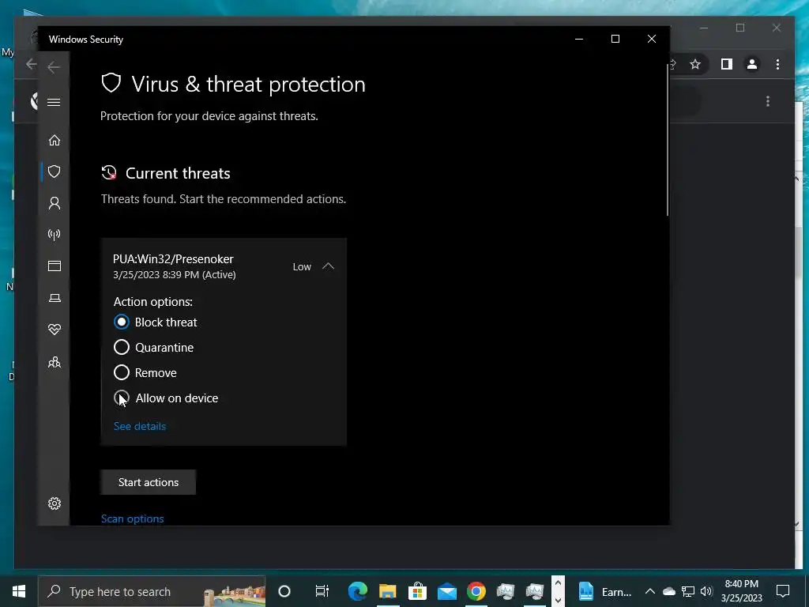This screenshot has height=607, width=809.
Task: Click the taskbar search box
Action: point(152,591)
